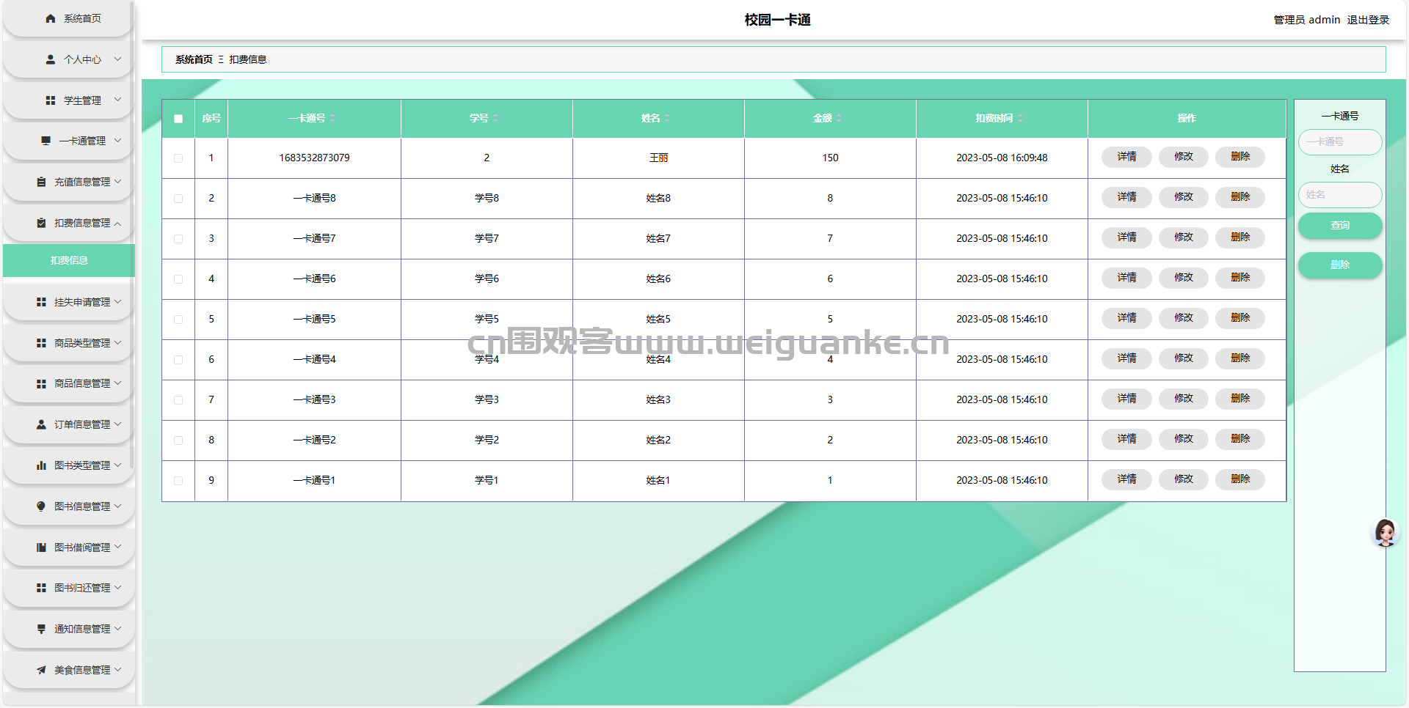Open the assistant avatar chat icon
The image size is (1409, 708).
coord(1386,533)
